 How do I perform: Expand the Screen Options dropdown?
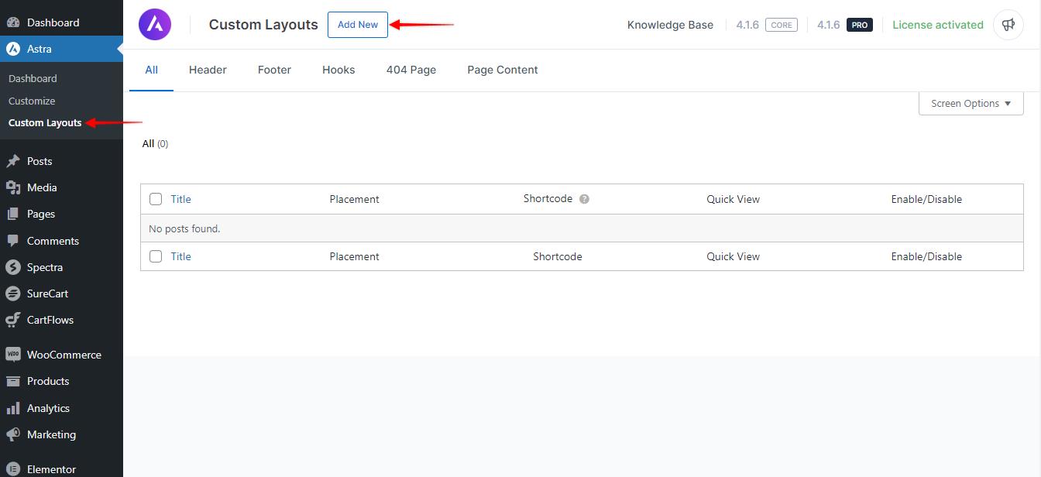971,103
